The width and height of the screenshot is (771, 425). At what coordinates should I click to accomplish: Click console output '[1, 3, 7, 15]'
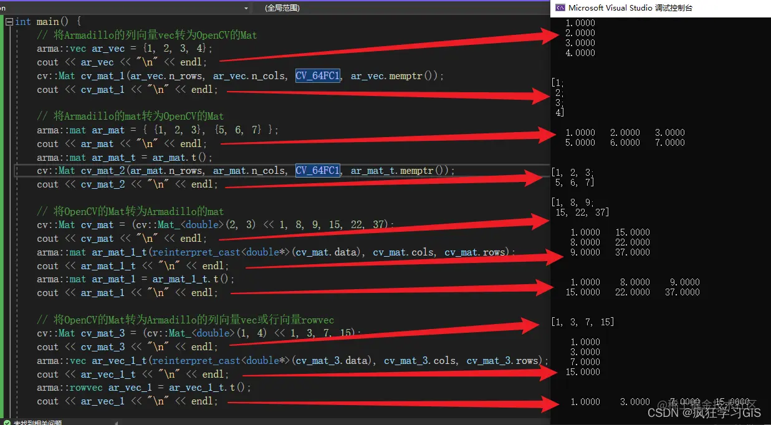[583, 322]
